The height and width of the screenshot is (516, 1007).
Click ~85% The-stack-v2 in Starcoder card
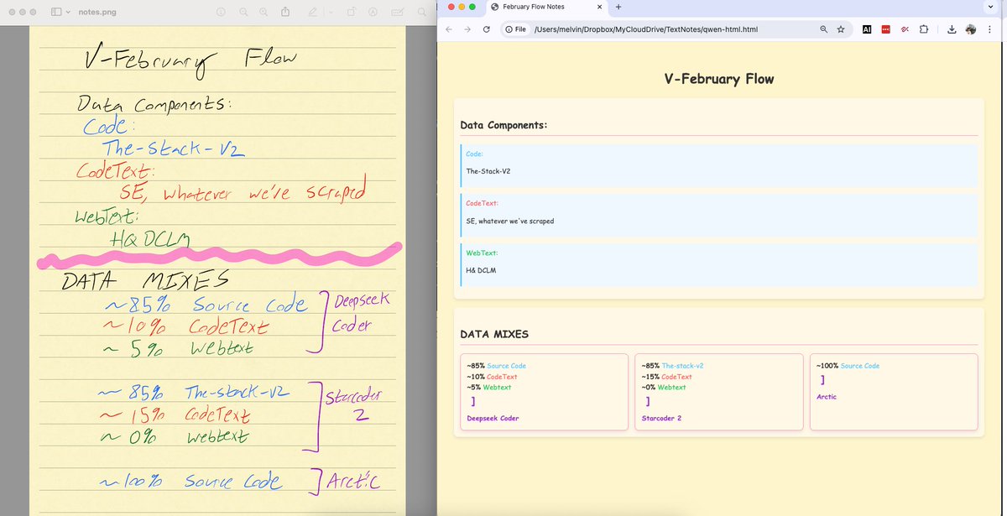tap(672, 366)
